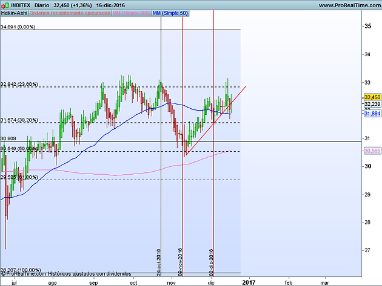The height and width of the screenshot is (286, 382).
Task: Click the candlestick chart icon beside INDITEX
Action: (x=5, y=5)
